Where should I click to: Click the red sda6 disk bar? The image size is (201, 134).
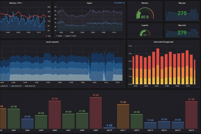(55, 115)
